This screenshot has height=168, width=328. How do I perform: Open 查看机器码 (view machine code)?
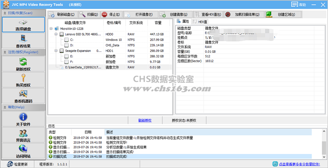(x=23, y=96)
